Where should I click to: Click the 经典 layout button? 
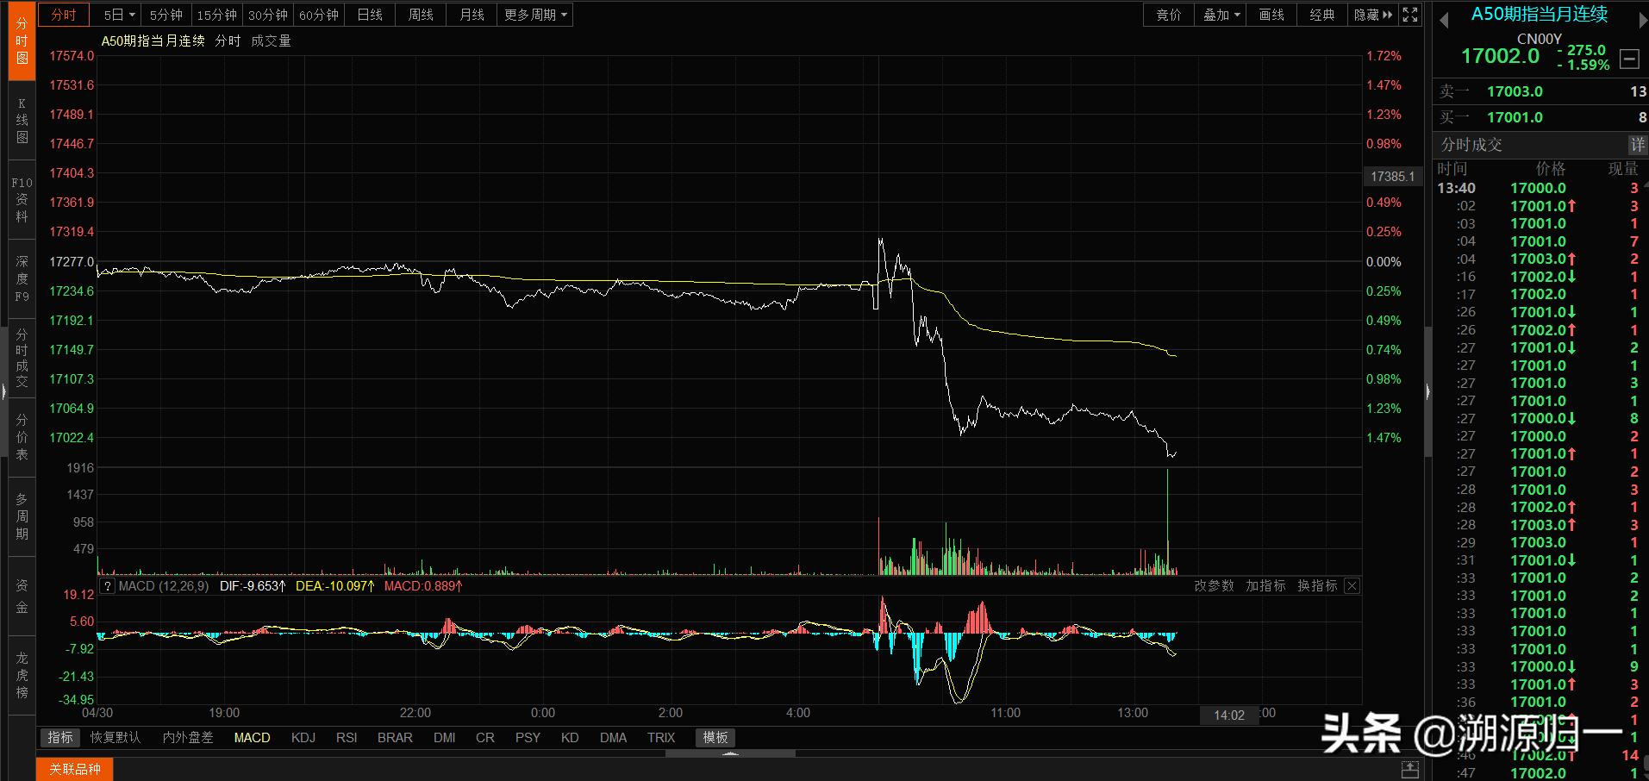pos(1322,15)
